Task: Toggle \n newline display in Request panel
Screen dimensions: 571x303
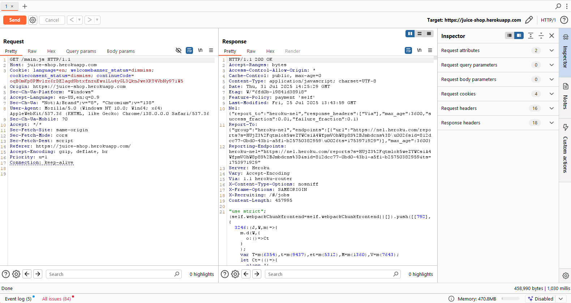Action: (200, 51)
